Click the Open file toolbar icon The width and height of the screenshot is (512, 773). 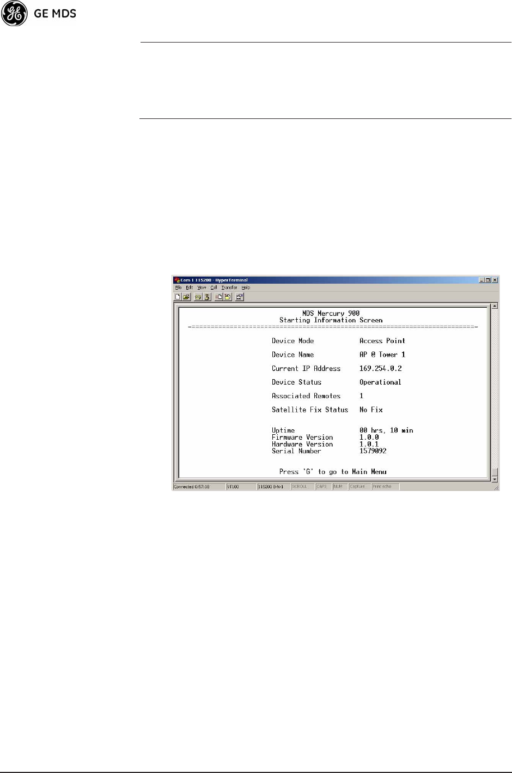tap(186, 297)
